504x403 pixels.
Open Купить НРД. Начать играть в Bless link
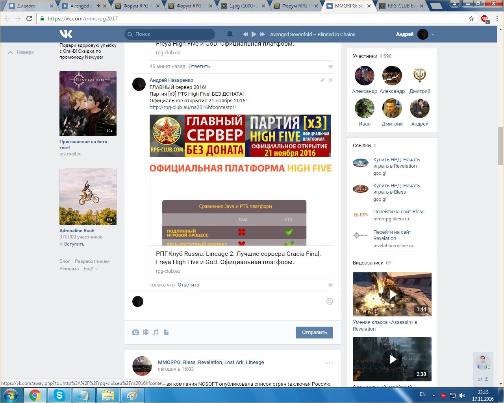coord(397,189)
